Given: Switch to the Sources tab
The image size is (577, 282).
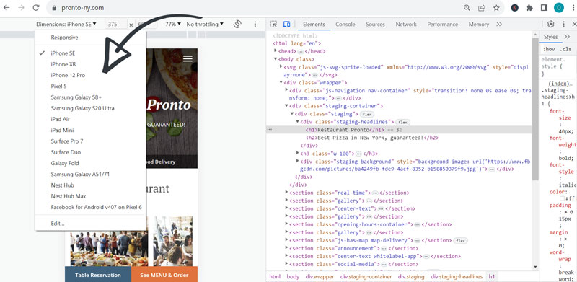Looking at the screenshot, I should pos(375,24).
